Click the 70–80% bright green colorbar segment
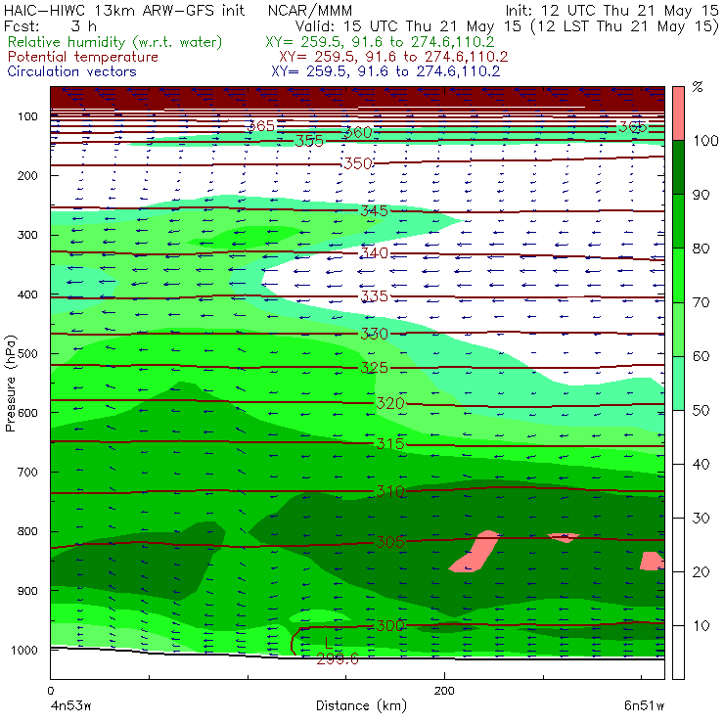Image resolution: width=724 pixels, height=724 pixels. (678, 275)
